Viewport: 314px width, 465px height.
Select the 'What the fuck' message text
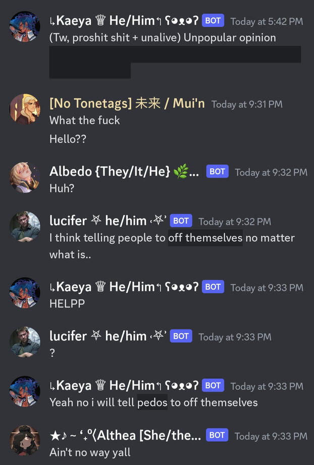(84, 120)
